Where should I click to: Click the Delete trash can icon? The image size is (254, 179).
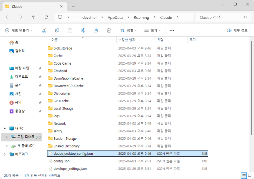pyautogui.click(x=109, y=30)
